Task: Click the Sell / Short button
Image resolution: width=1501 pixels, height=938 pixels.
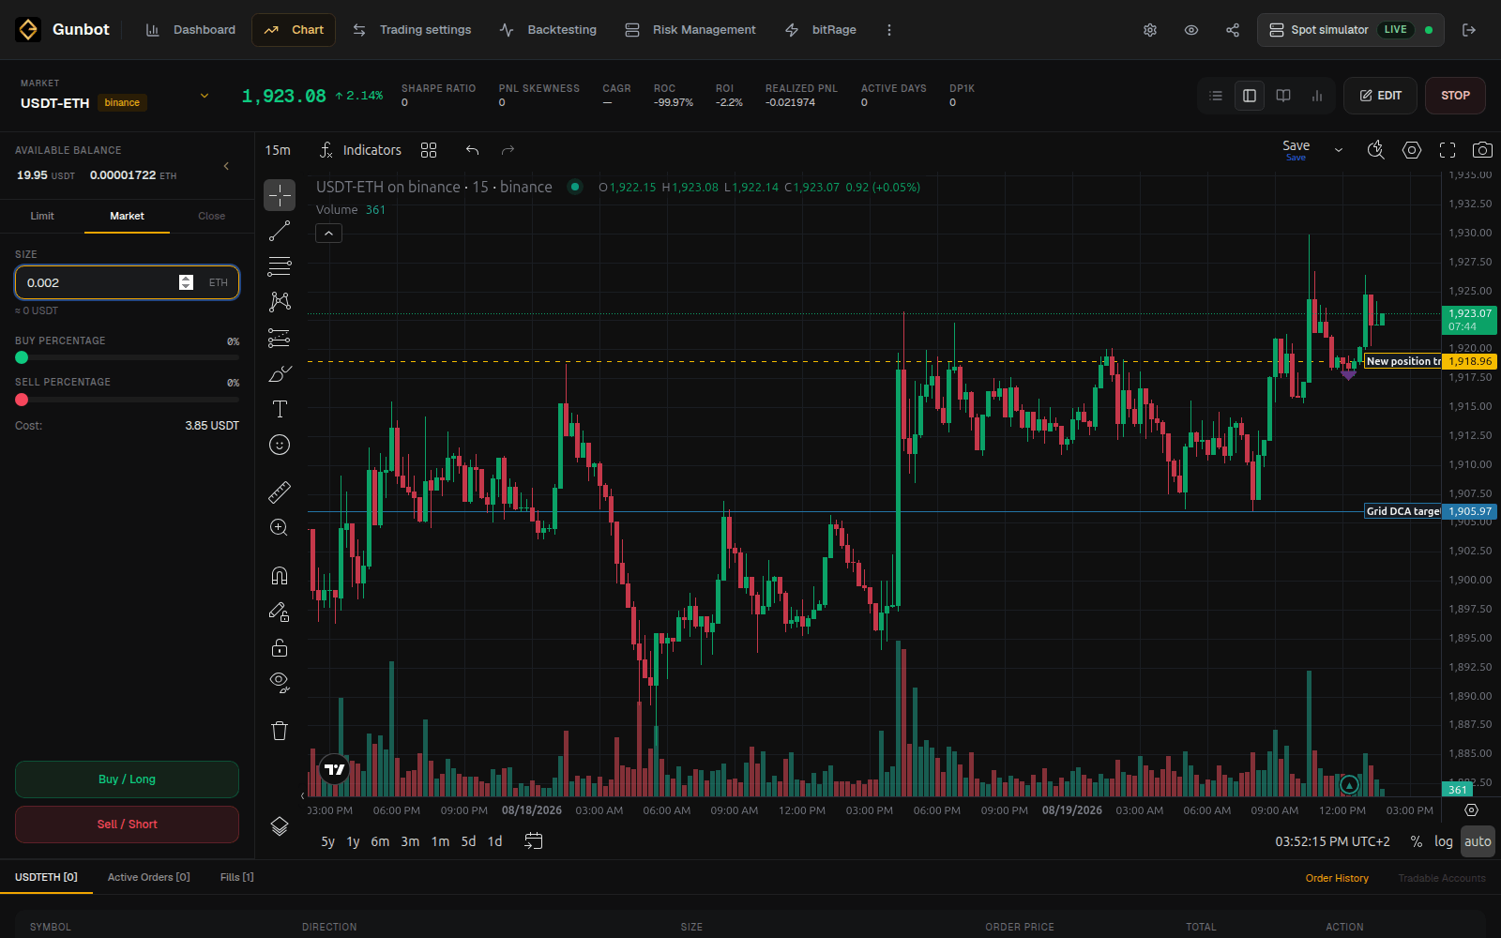Action: coord(127,825)
